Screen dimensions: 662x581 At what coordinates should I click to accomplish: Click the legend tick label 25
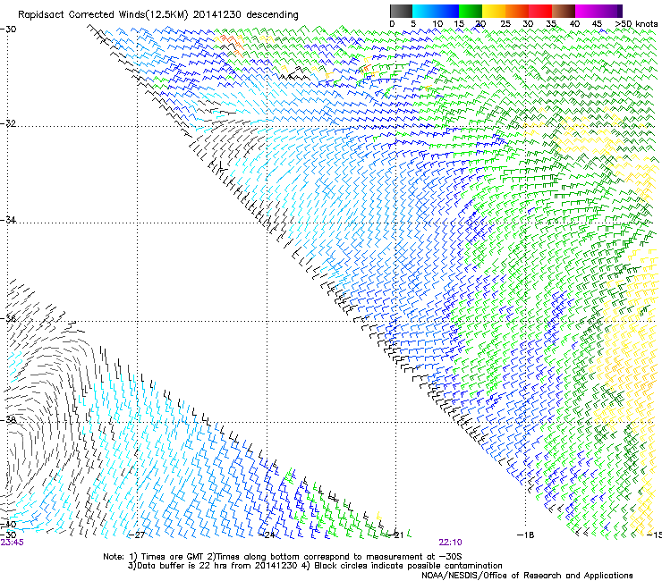tap(505, 24)
